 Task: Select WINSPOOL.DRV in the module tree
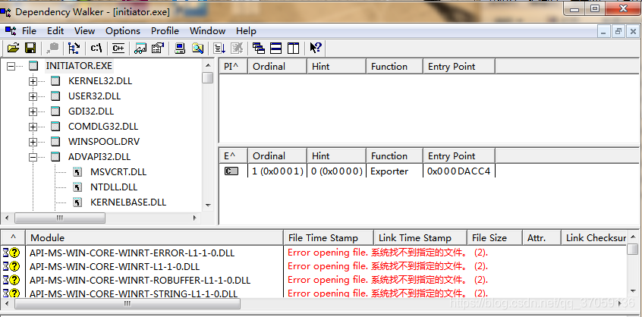click(x=104, y=142)
